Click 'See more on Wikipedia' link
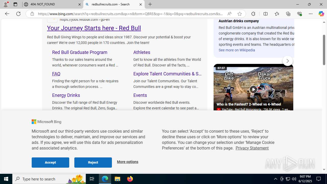This screenshot has height=184, width=327. coord(237,50)
